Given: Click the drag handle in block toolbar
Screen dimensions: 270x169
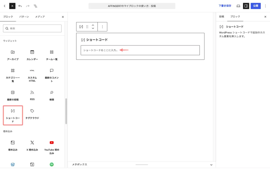Looking at the screenshot, I should [x=87, y=27].
